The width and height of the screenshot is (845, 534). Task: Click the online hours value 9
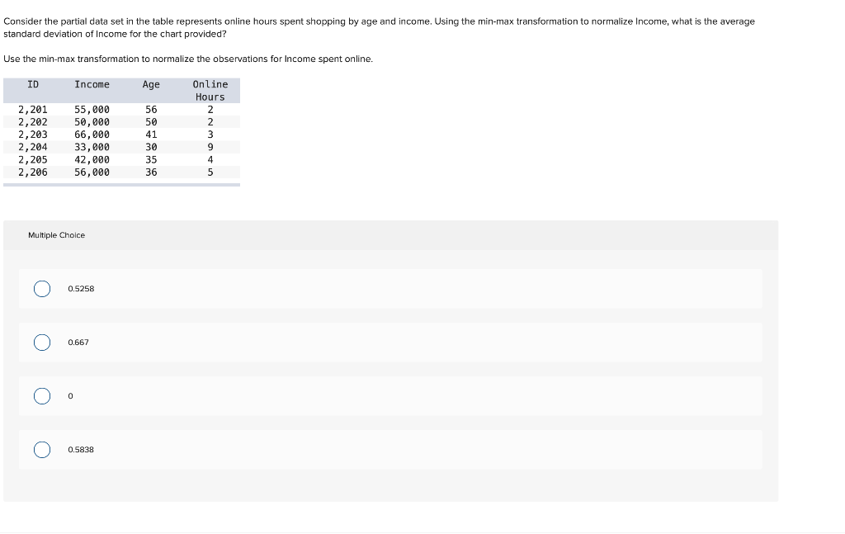212,146
